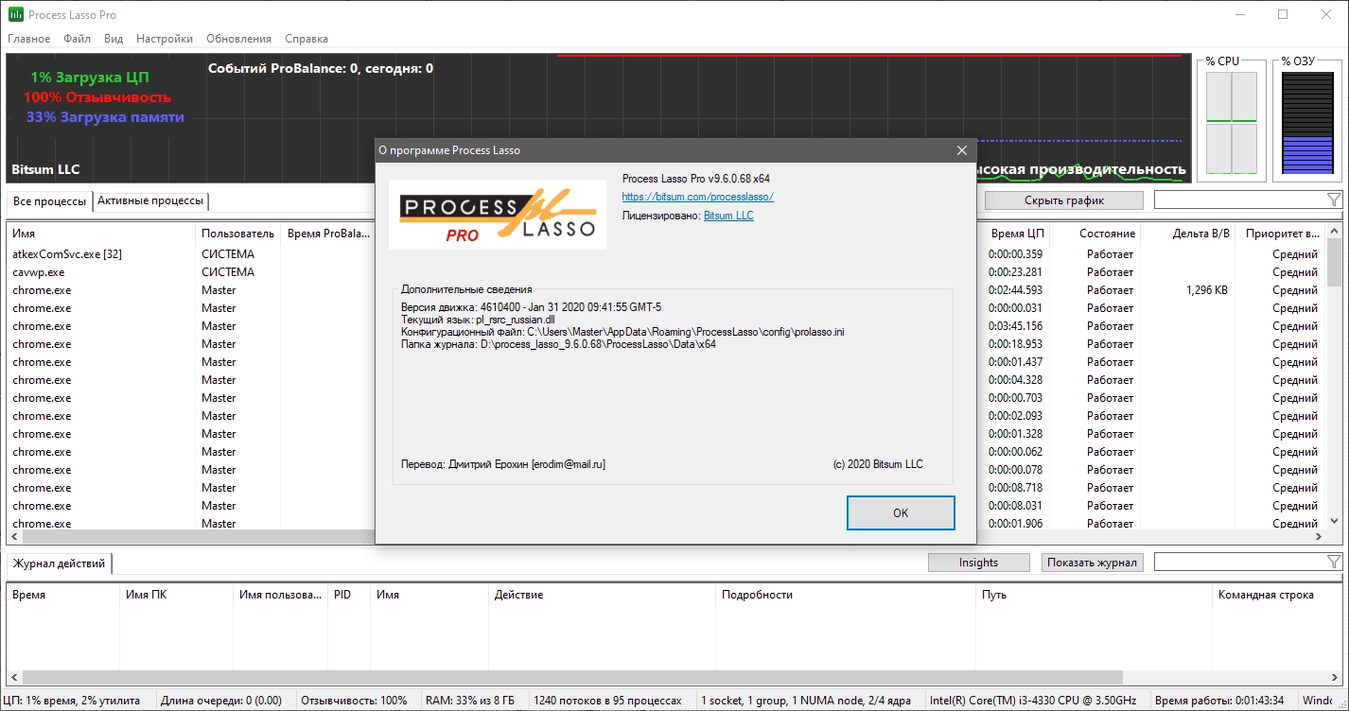The image size is (1349, 711).
Task: Open the Справка menu
Action: [307, 39]
